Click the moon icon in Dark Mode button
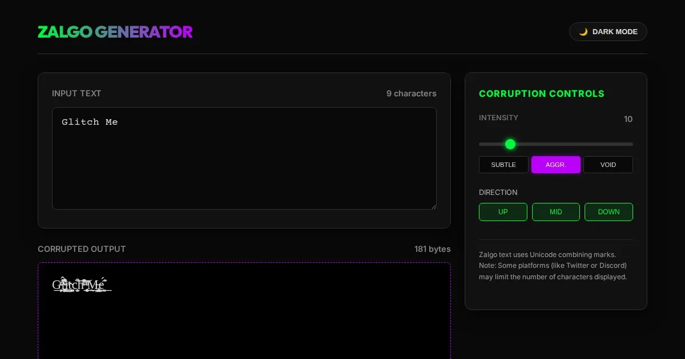The width and height of the screenshot is (685, 359). tap(583, 32)
